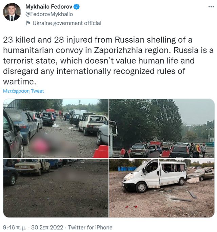Open the three-dot more options menu
The width and height of the screenshot is (217, 232).
(x=211, y=7)
